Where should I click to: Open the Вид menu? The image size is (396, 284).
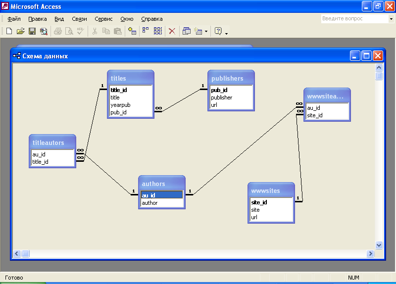click(59, 19)
